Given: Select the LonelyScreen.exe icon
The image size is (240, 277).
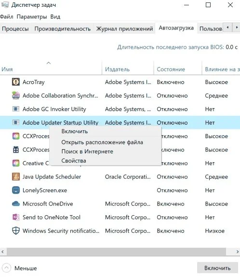Looking at the screenshot, I should 16,190.
